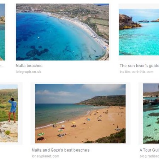Click 'The sun lover's guide' title
The width and height of the screenshot is (159, 159).
(139, 66)
